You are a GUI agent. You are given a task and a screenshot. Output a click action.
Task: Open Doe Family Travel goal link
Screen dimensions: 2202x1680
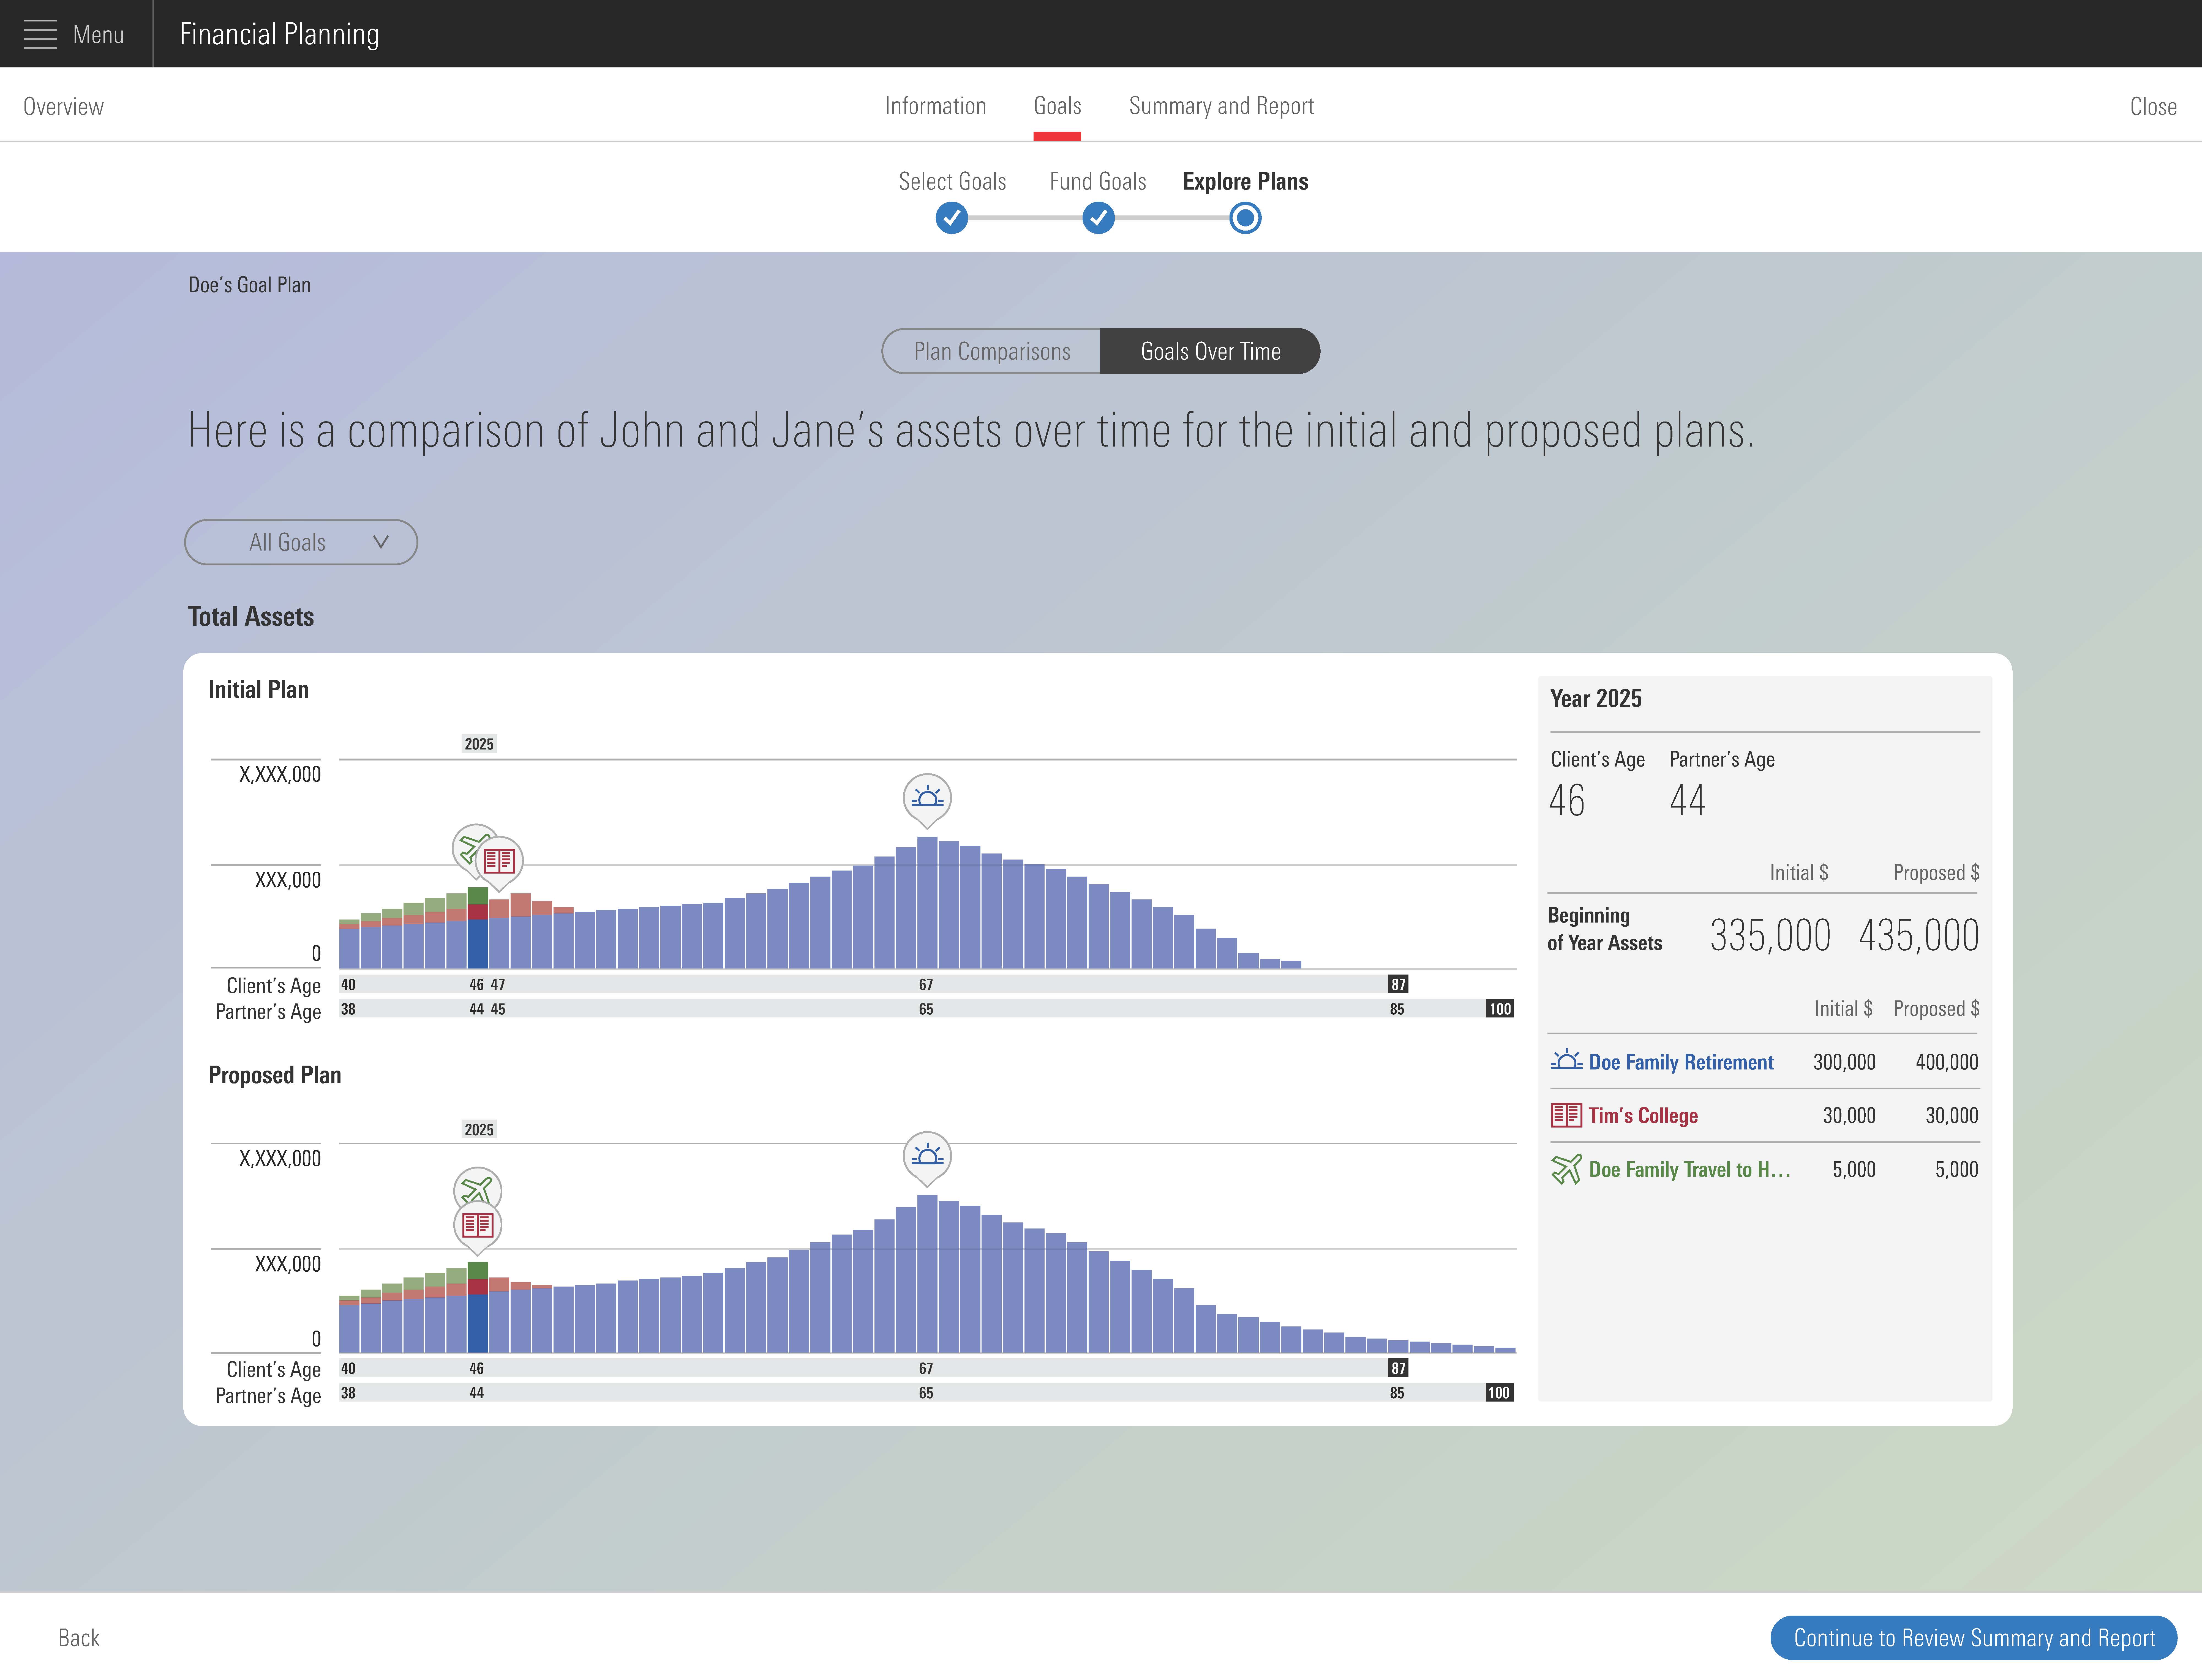point(1690,1170)
